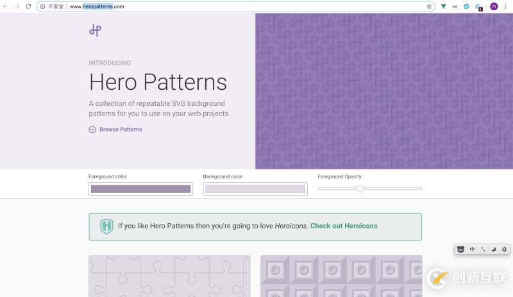The width and height of the screenshot is (513, 297).
Task: Toggle the 中 Chinese input mode
Action: coord(472,249)
